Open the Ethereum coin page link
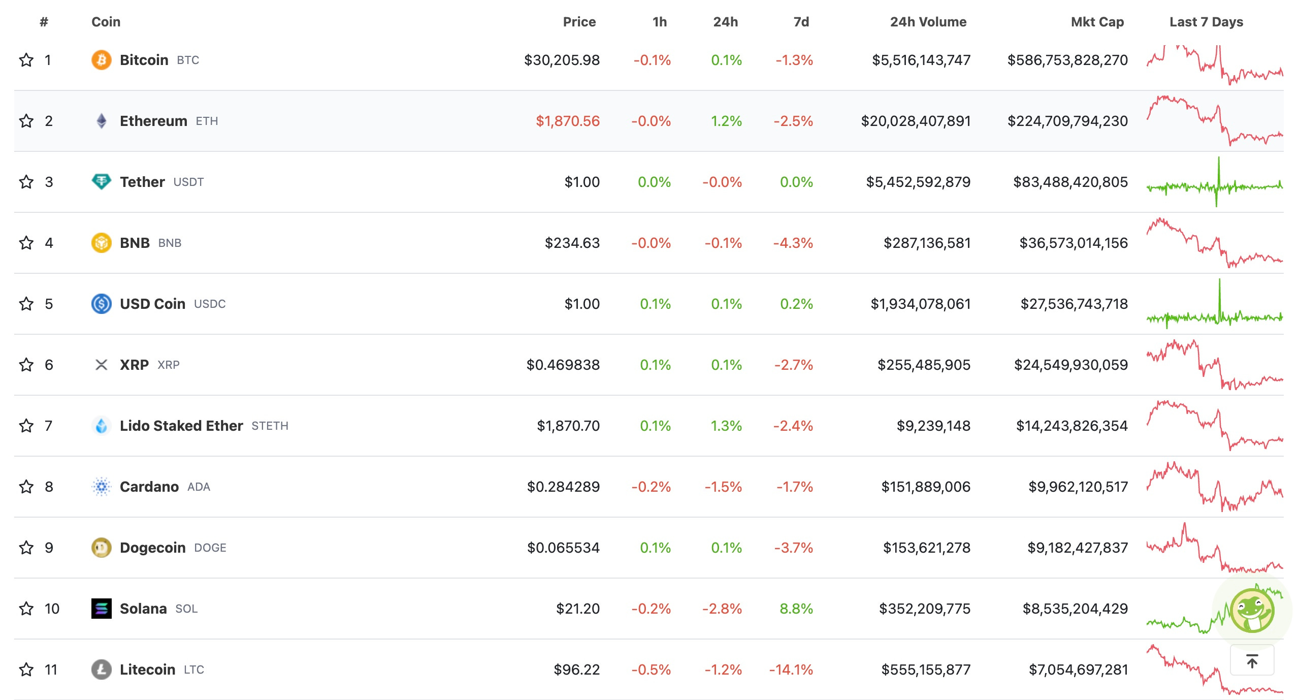This screenshot has width=1299, height=700. point(153,121)
